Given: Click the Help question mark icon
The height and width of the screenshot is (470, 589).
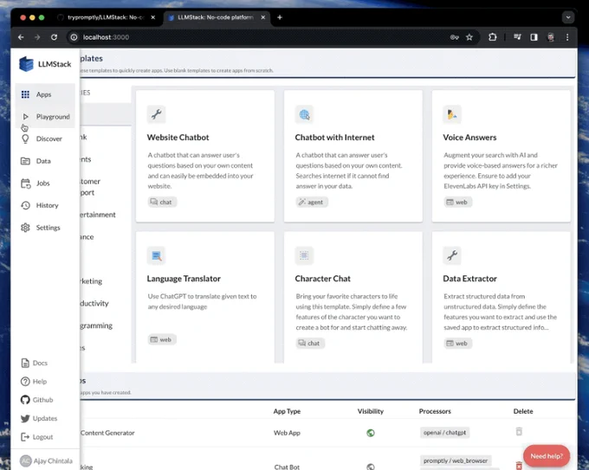Looking at the screenshot, I should [x=25, y=382].
